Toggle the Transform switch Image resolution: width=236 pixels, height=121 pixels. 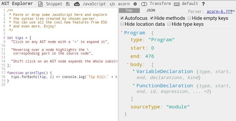click(144, 4)
